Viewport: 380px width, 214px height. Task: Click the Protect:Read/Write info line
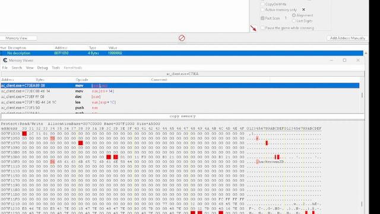point(80,124)
